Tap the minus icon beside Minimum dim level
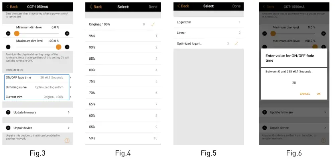Viewport: 335px width, 160px height. click(x=8, y=33)
